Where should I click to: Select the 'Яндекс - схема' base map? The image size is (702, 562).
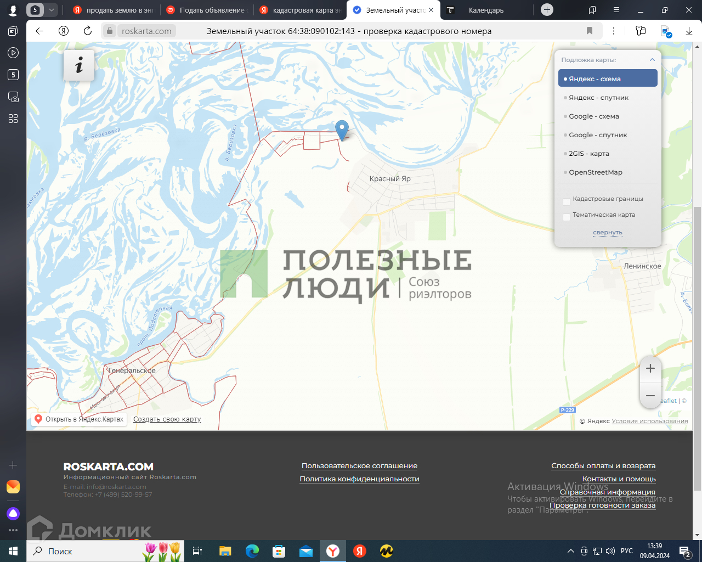pyautogui.click(x=608, y=78)
